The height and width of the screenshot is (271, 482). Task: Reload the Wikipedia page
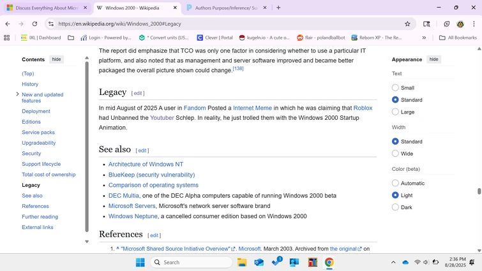tap(34, 24)
